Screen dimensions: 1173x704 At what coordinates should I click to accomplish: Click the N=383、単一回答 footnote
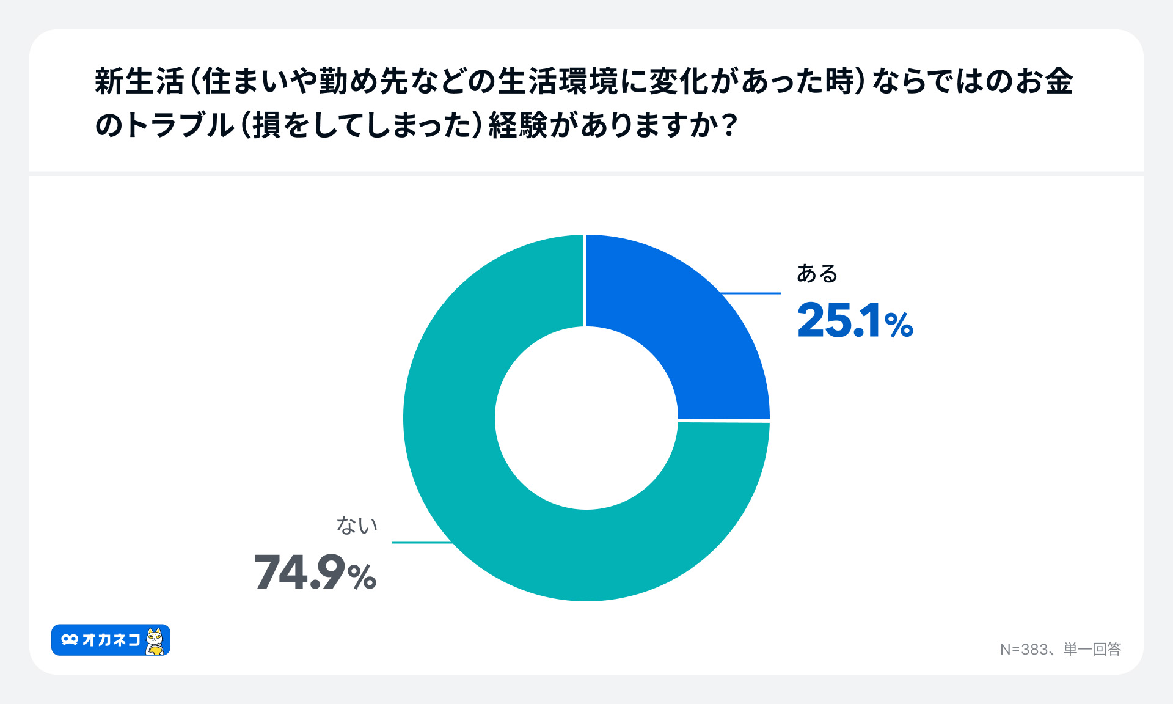point(1060,649)
